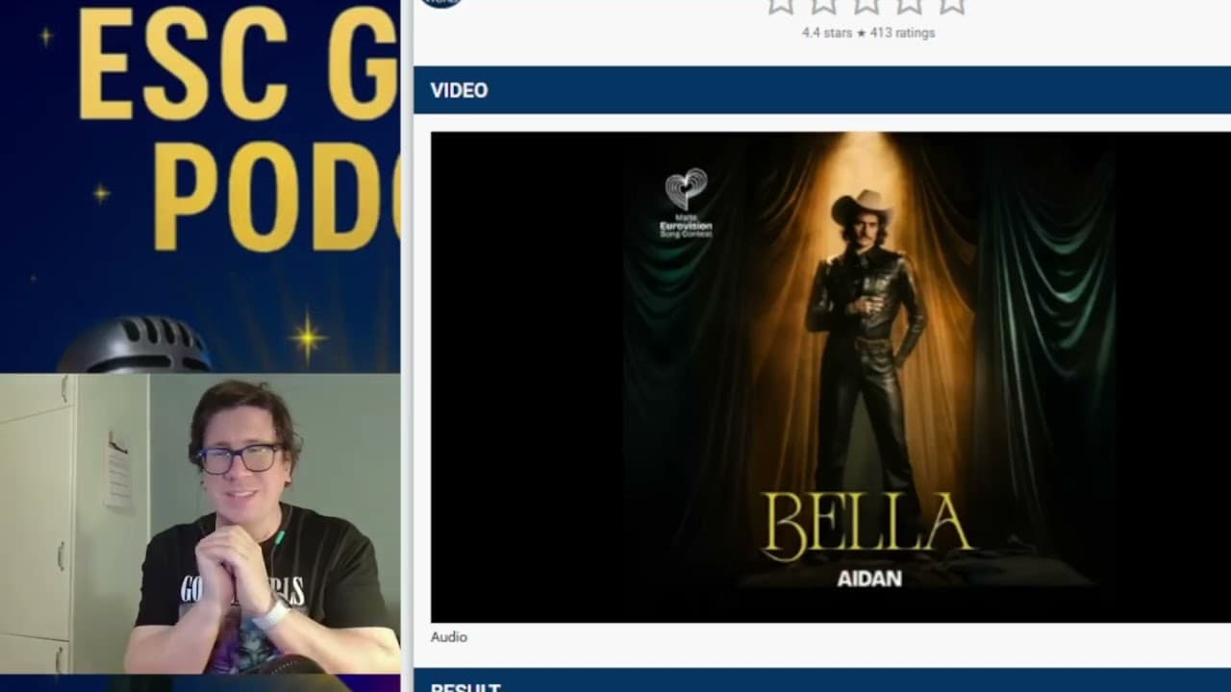Click the AIDAN artist name in the video
The width and height of the screenshot is (1231, 692).
[x=869, y=579]
